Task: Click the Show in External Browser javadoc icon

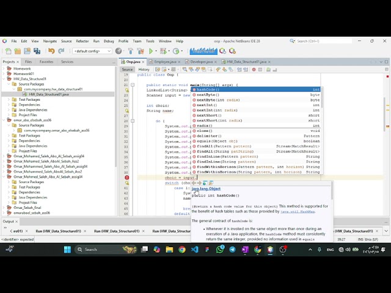Action: tap(205, 183)
